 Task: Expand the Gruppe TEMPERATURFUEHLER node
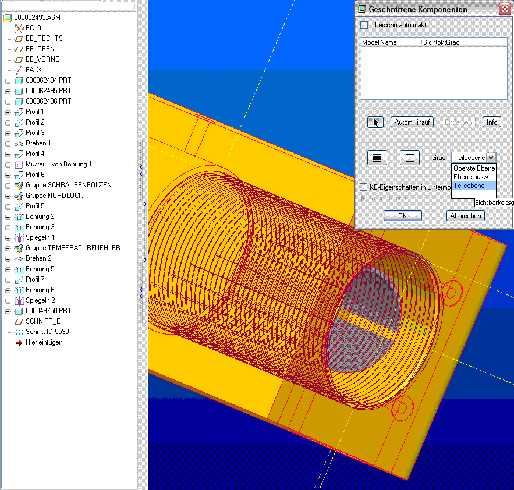[x=8, y=248]
